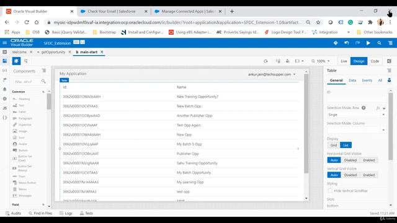This screenshot has width=397, height=223.
Task: Click the Table ID input field
Action: pyautogui.click(x=357, y=99)
